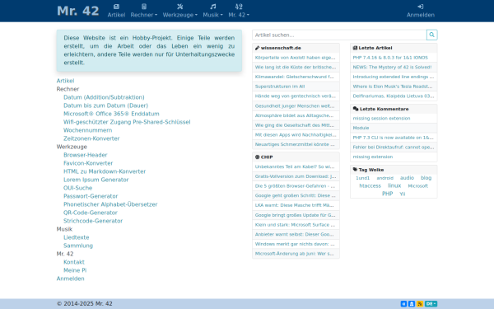Open HTML zu Markdown-Konverter
Screen dimensions: 494x309
click(105, 171)
